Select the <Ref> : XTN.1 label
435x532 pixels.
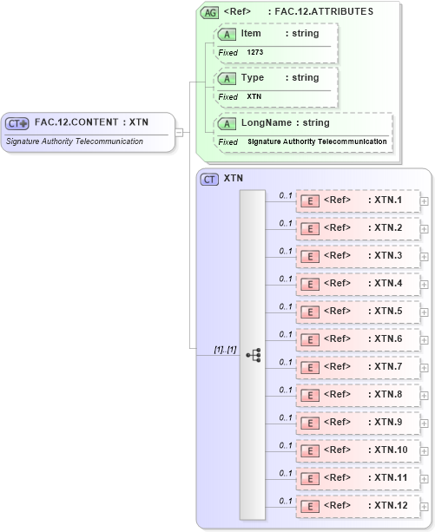coord(363,200)
